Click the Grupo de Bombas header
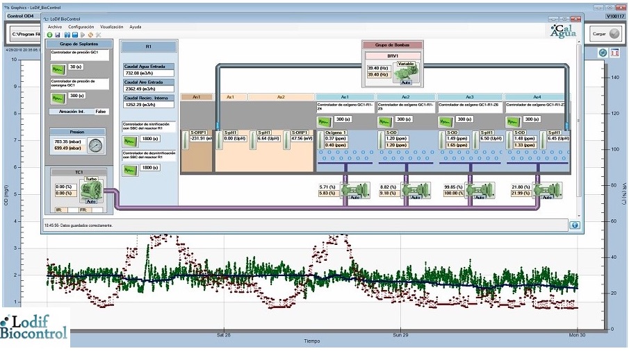Screen dimensions: 629x351 (x=392, y=45)
